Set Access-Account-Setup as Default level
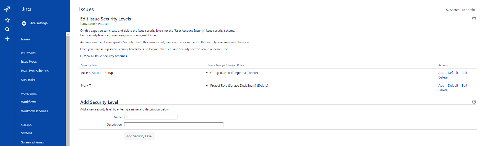The height and width of the screenshot is (146, 484). tap(453, 73)
